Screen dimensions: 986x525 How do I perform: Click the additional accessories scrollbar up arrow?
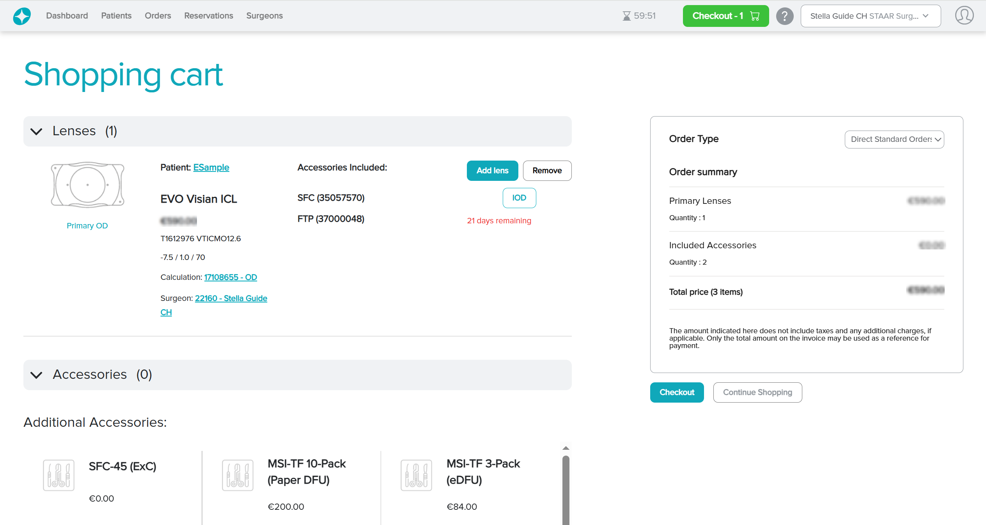[566, 448]
